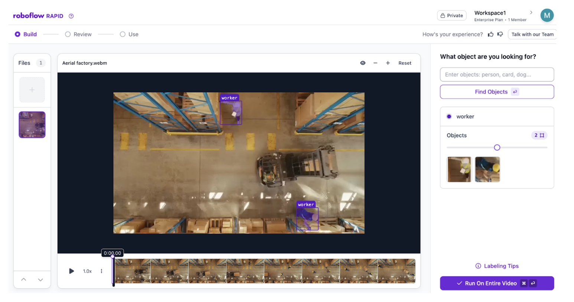
Task: Switch to the Review step
Action: 78,35
